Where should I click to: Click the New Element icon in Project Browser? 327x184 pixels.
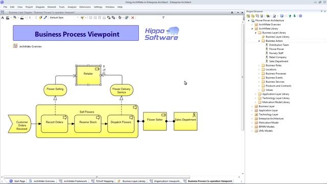262,16
